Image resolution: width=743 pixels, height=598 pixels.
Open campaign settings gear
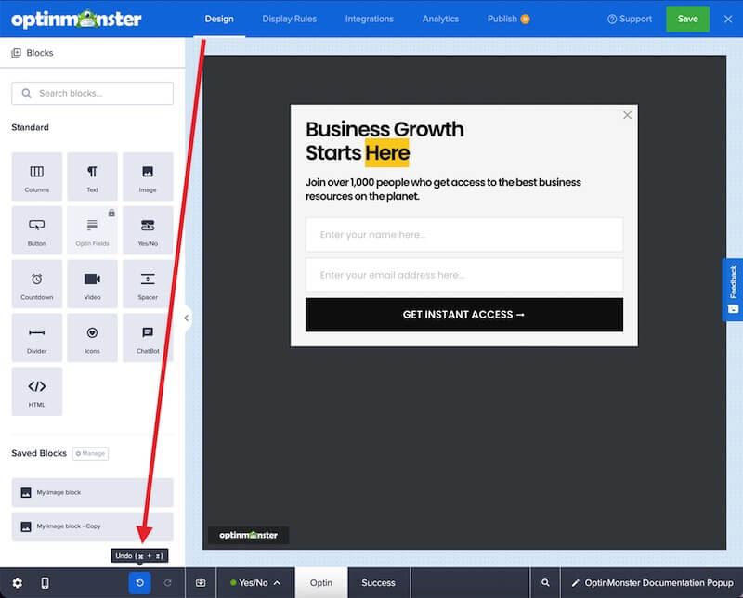(18, 583)
